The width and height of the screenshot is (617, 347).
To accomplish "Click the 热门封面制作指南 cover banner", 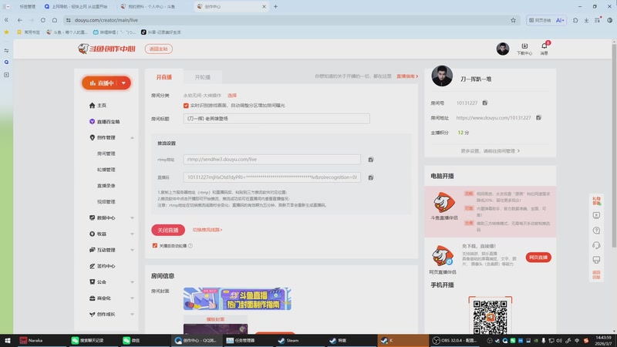I will pos(238,298).
